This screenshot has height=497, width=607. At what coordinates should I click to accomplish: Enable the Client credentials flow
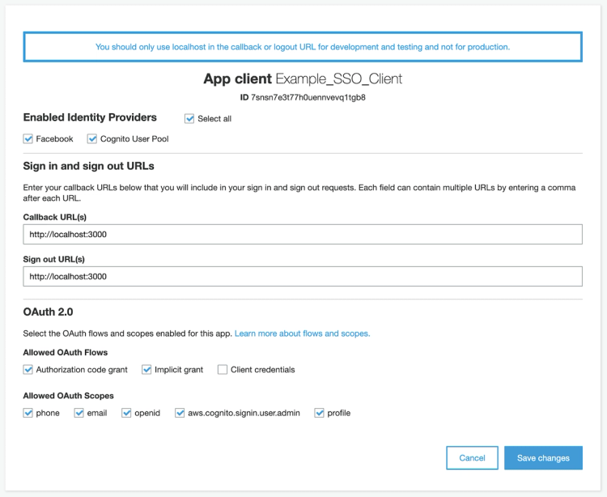tap(223, 369)
